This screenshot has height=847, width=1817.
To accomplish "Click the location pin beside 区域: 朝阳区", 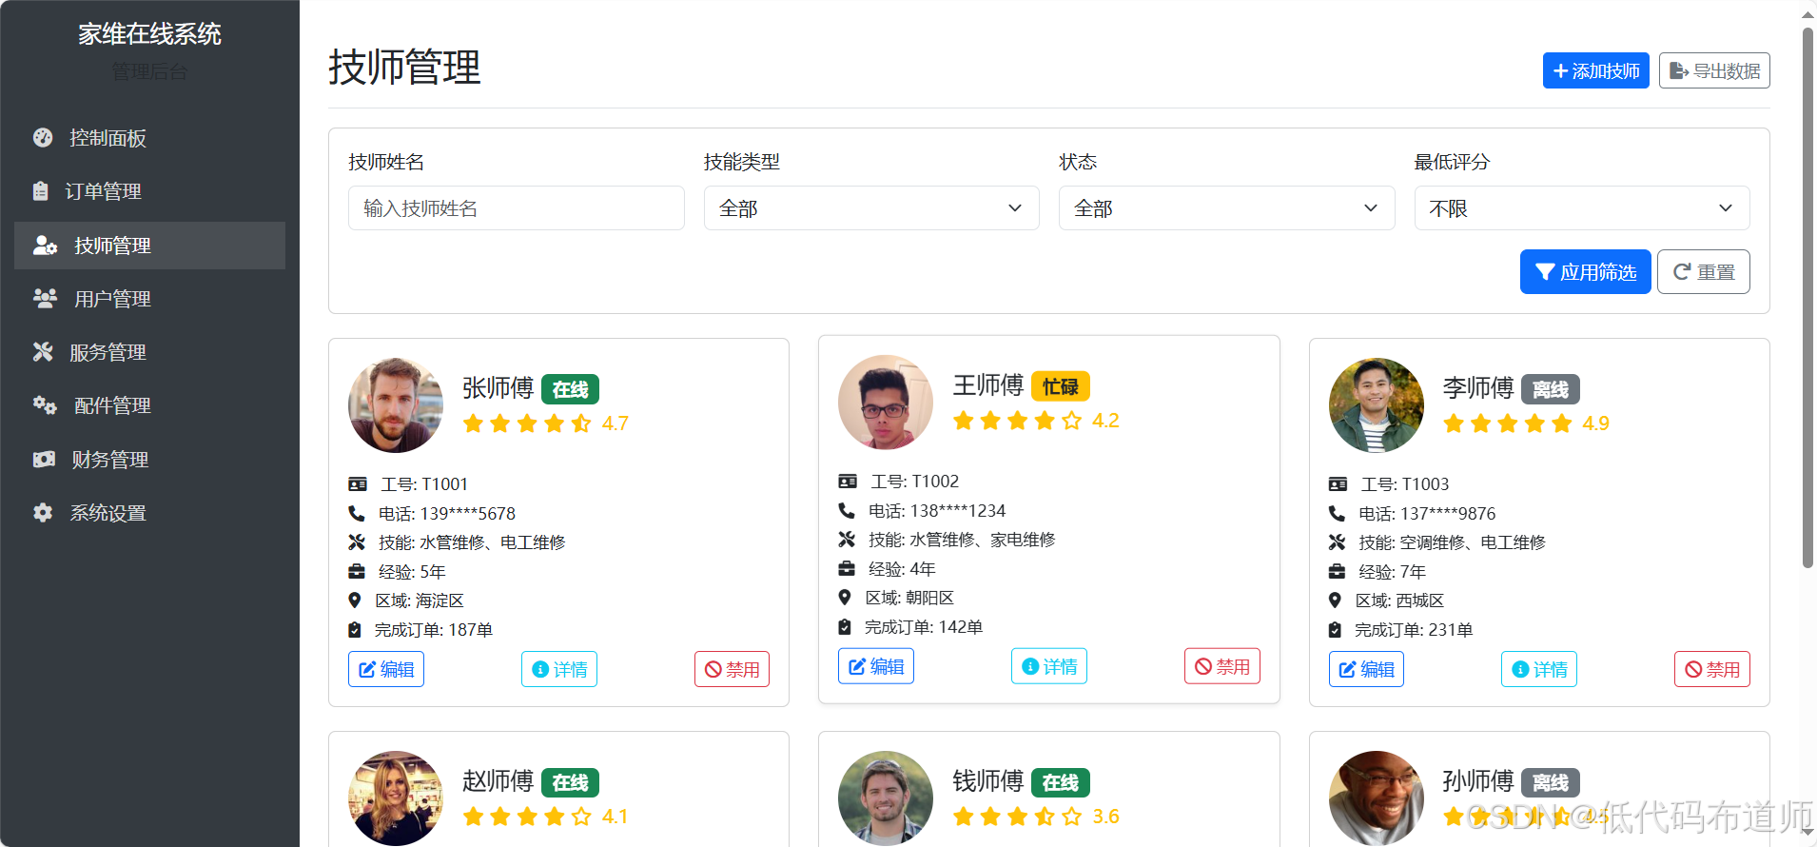I will click(845, 598).
